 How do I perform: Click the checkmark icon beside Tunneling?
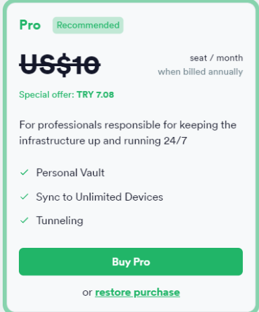click(x=24, y=220)
